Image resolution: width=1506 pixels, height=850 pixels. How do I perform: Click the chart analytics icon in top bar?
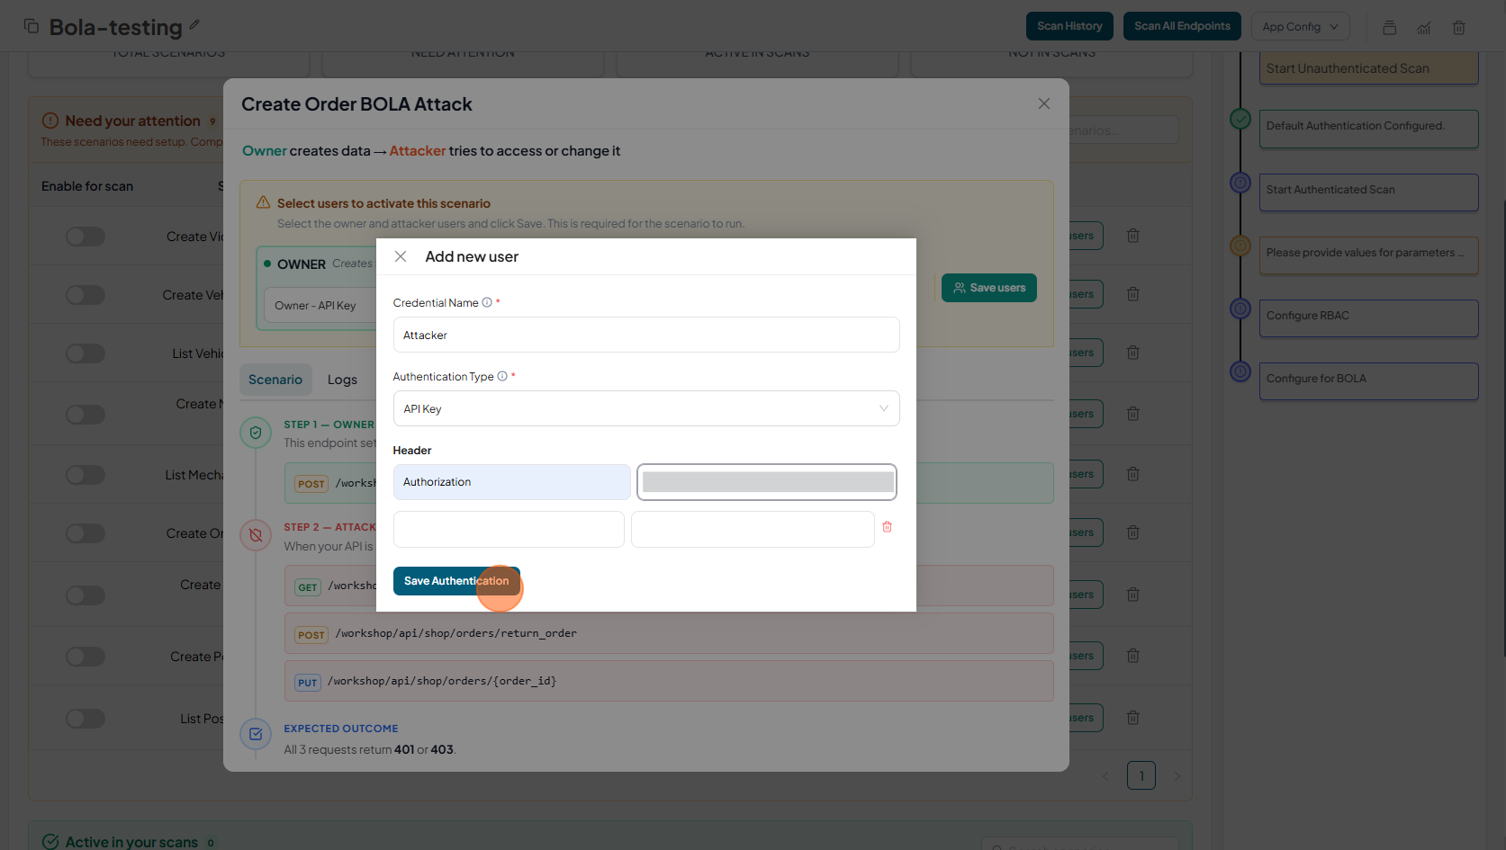click(1423, 28)
